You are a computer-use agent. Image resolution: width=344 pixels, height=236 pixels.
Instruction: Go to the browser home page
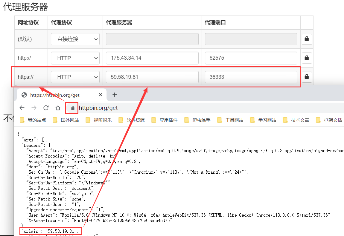[58, 108]
